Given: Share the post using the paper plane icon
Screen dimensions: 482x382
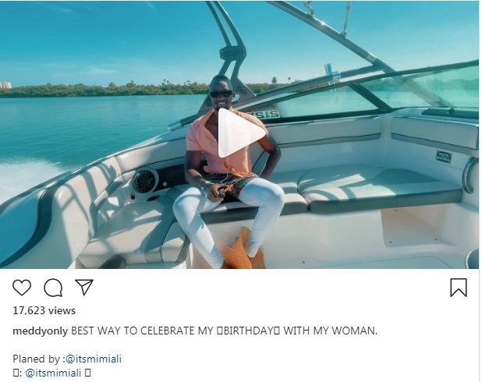Looking at the screenshot, I should [x=84, y=288].
